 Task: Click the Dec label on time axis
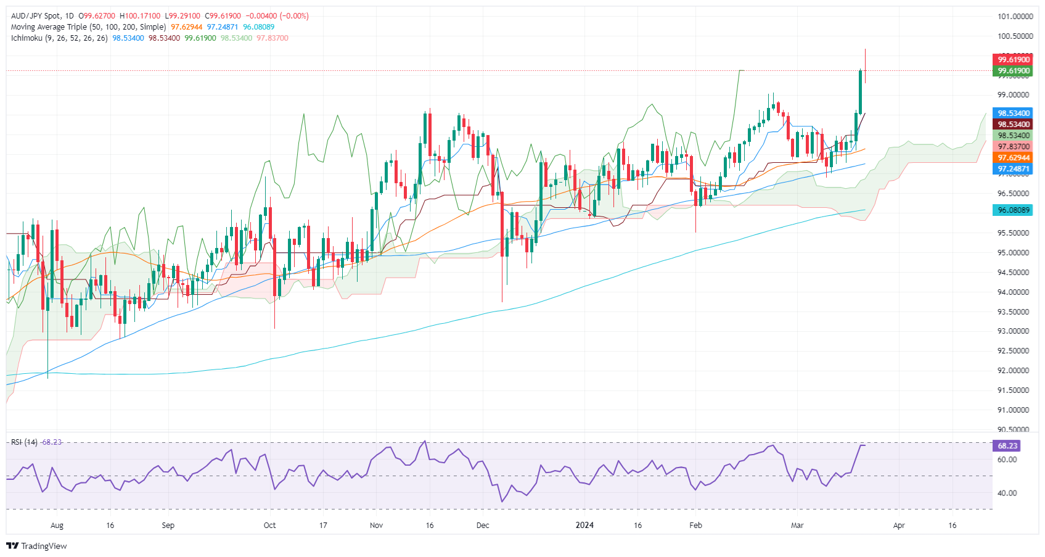pos(483,526)
